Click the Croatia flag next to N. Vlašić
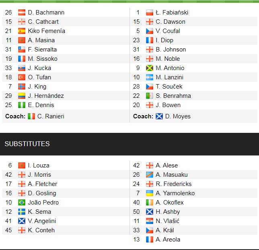The height and width of the screenshot is (250, 259). point(150,221)
